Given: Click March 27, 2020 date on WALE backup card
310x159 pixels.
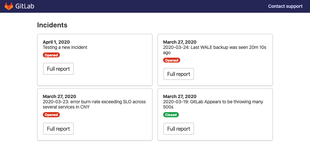Looking at the screenshot, I should (x=180, y=42).
